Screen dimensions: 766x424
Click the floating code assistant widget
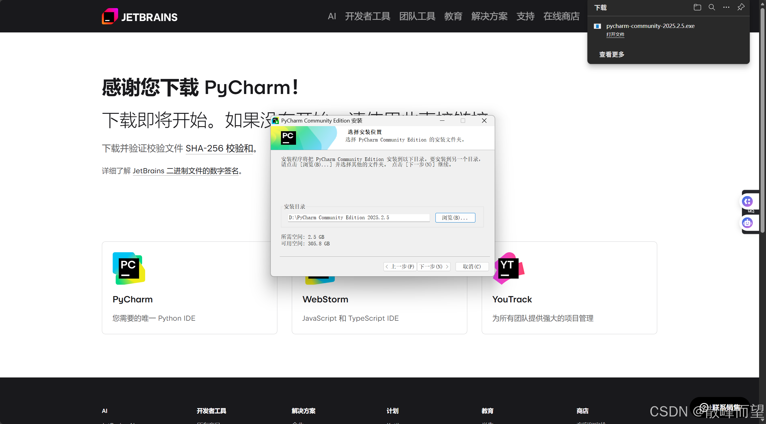click(747, 201)
